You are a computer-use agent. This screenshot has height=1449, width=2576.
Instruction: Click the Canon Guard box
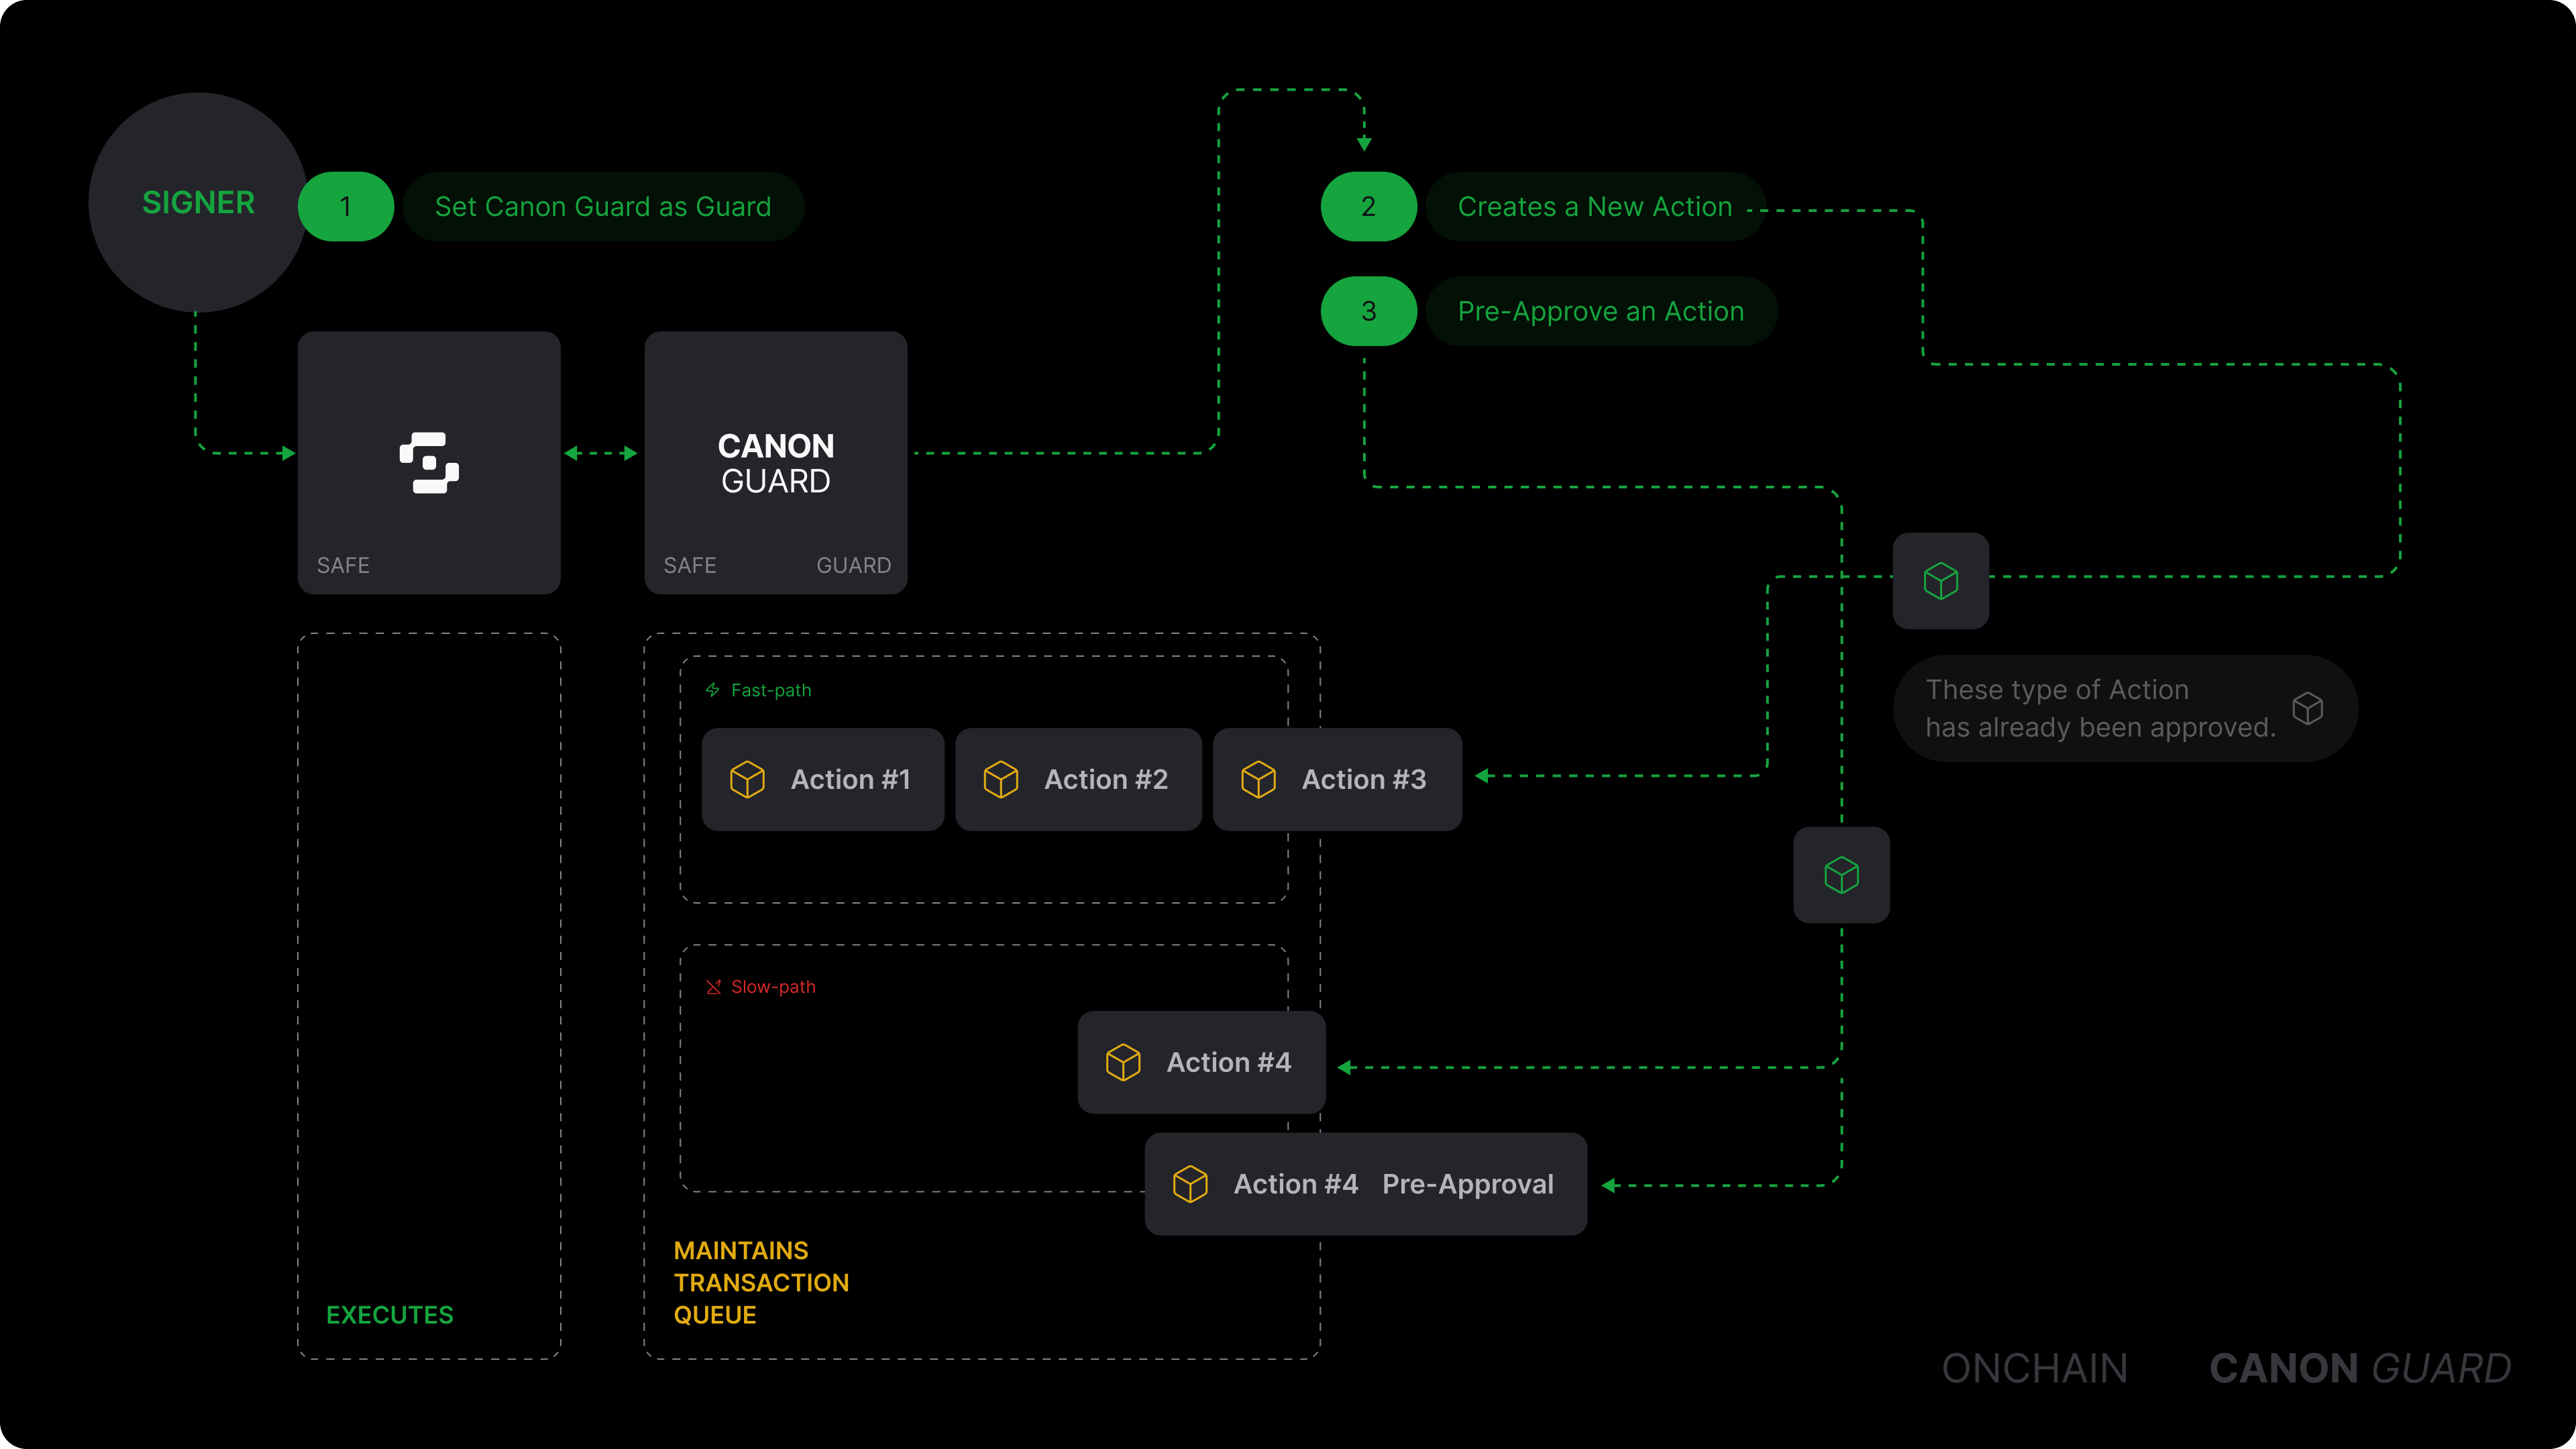775,463
